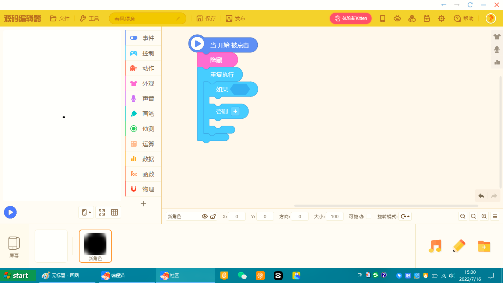This screenshot has width=503, height=283.
Task: Open the bar chart data panel on right edge
Action: [x=497, y=62]
